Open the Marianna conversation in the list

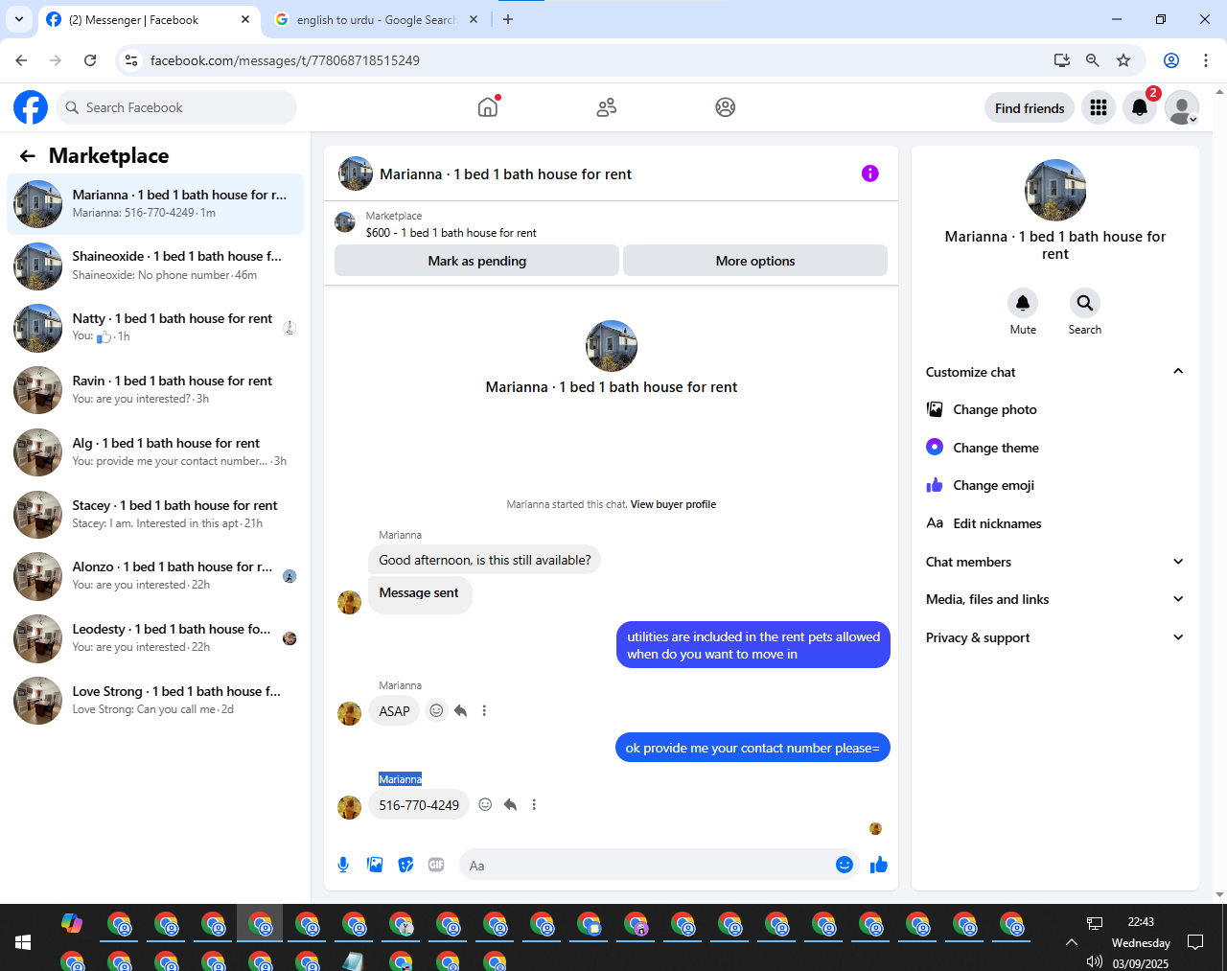(x=155, y=204)
